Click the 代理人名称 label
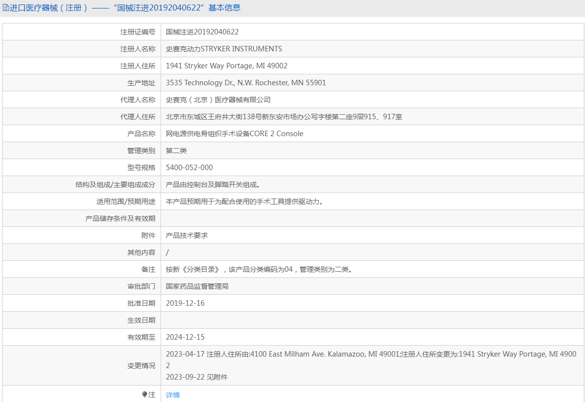The height and width of the screenshot is (402, 585). coord(138,100)
